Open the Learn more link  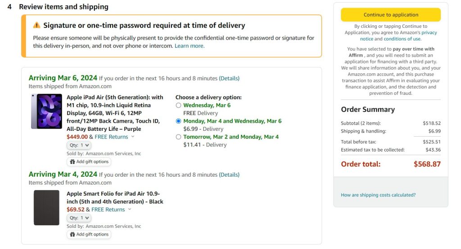click(189, 46)
